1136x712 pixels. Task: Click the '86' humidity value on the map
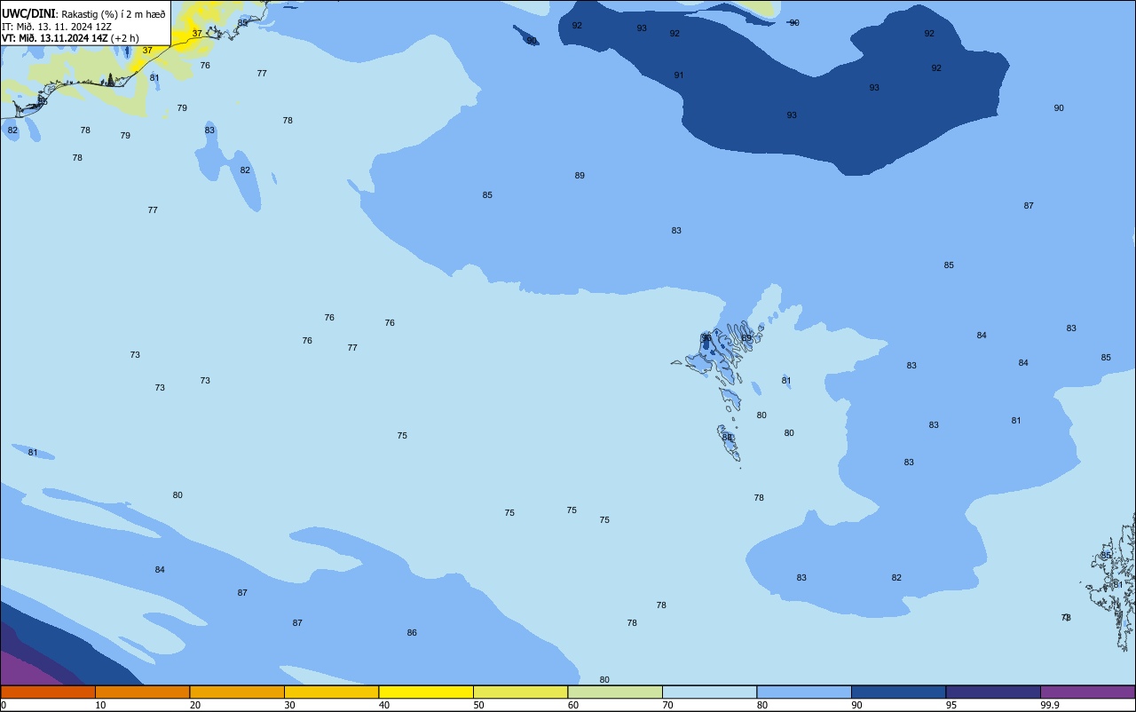pyautogui.click(x=412, y=633)
